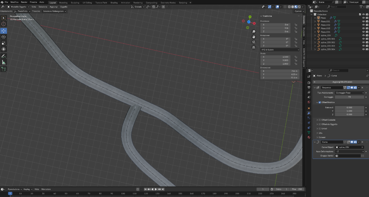This screenshot has height=197, width=369.
Task: Click the Add Cube tool icon
Action: point(4,69)
